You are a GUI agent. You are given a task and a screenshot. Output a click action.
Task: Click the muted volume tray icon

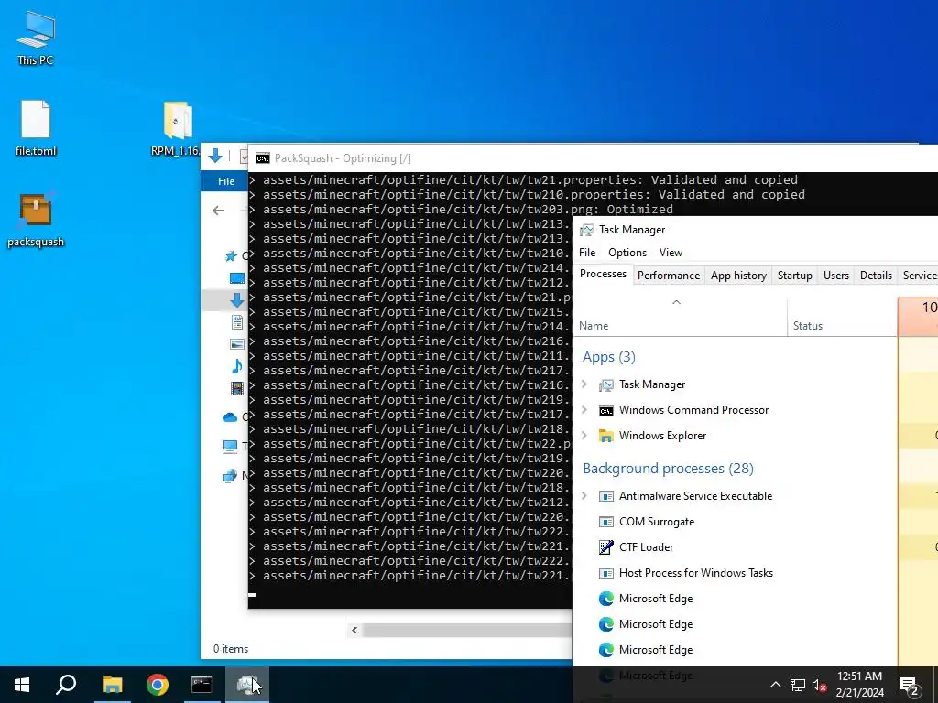[x=820, y=685]
